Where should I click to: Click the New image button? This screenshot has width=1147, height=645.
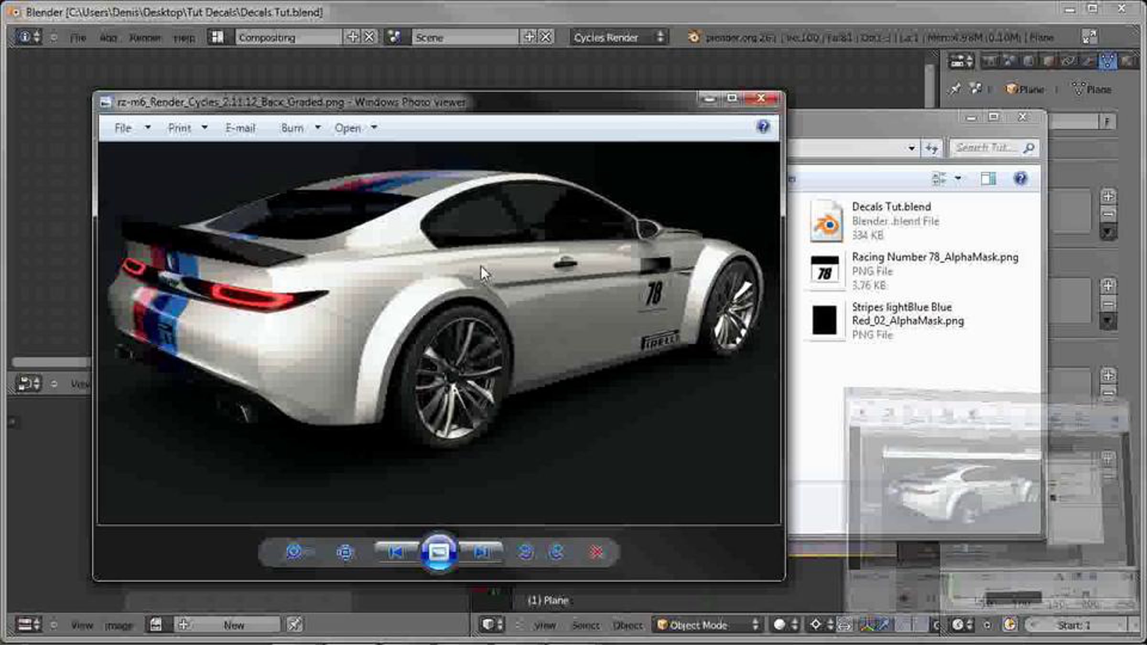(x=233, y=625)
